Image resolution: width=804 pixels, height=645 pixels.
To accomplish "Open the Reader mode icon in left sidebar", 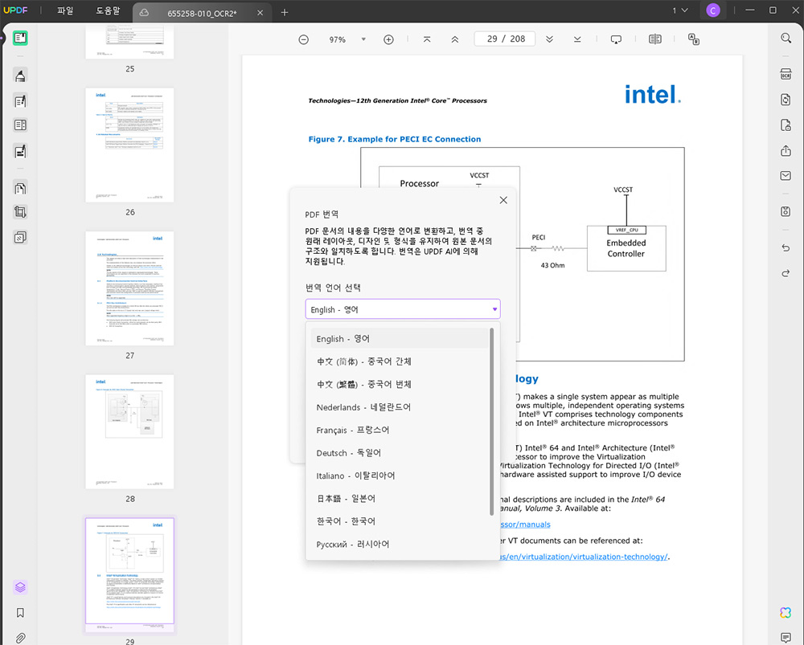I will point(20,38).
